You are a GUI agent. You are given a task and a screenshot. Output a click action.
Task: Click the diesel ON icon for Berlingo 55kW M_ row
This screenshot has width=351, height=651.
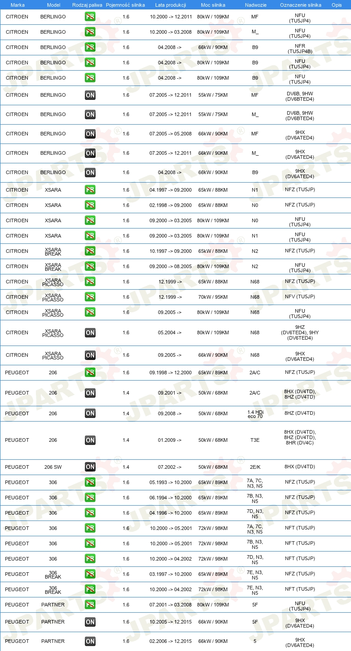pyautogui.click(x=90, y=114)
